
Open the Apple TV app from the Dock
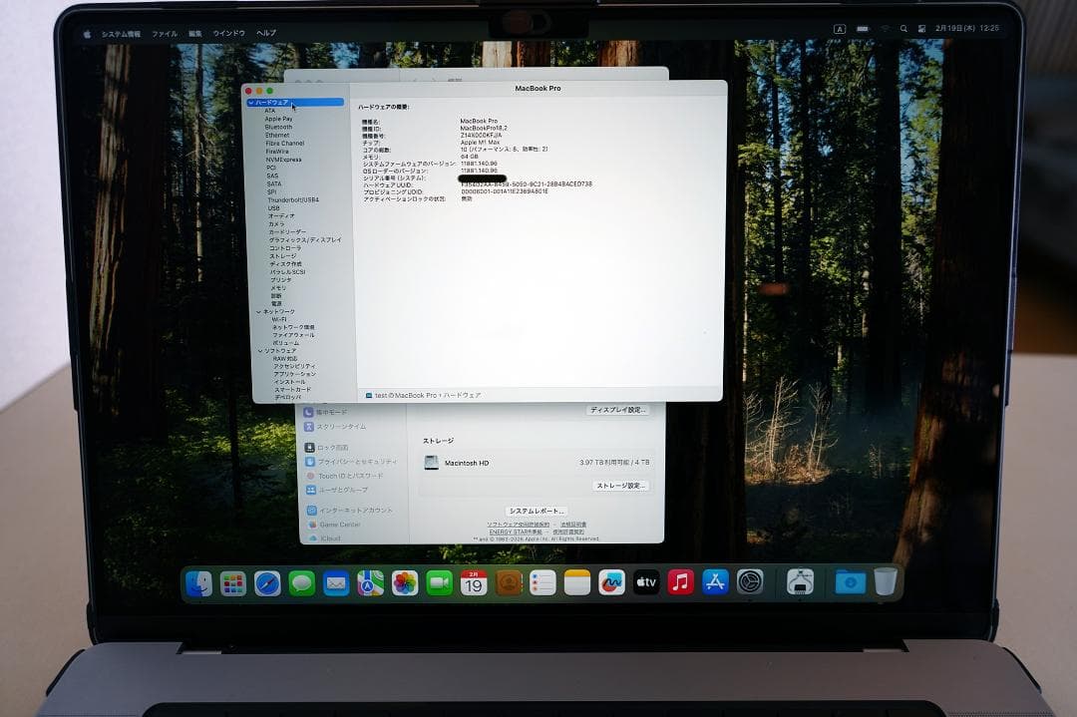pos(644,582)
